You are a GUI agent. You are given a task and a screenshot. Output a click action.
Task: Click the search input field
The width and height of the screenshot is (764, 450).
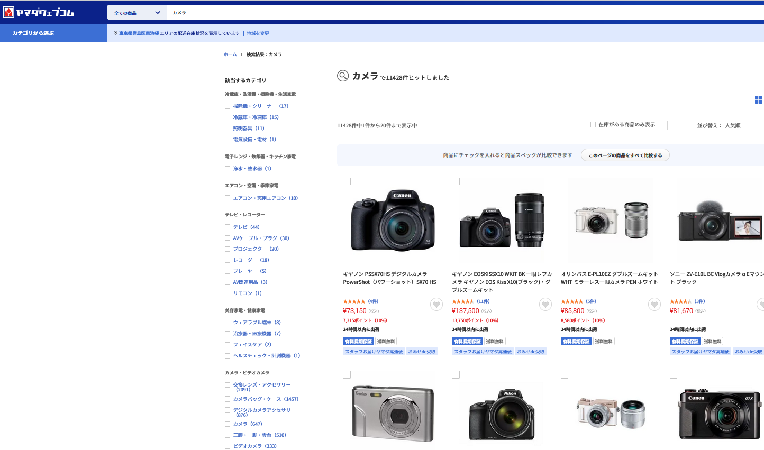pos(423,13)
